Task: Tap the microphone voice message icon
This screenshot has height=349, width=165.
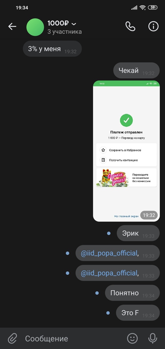Action: (152, 338)
